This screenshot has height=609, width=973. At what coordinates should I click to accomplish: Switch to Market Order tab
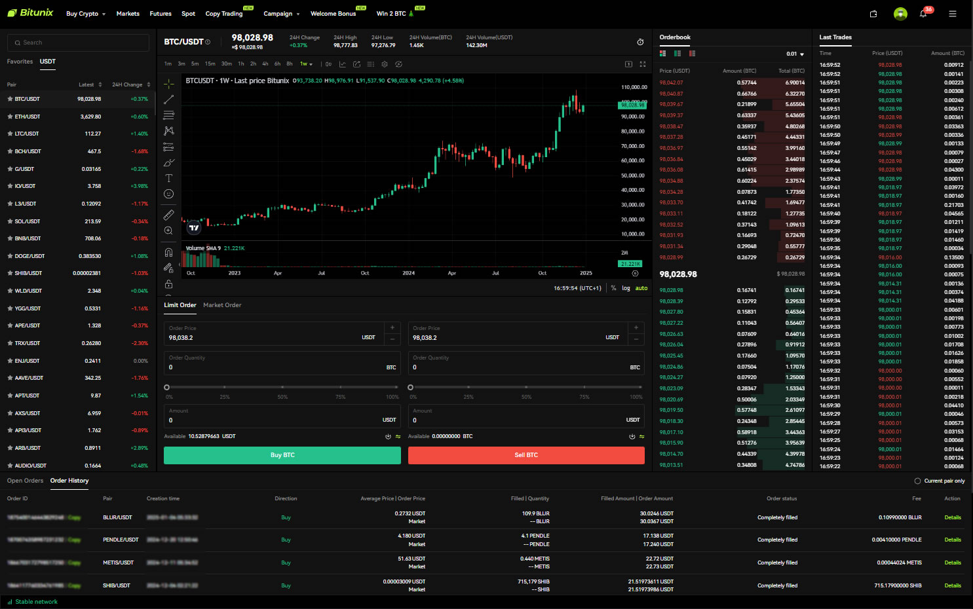click(x=222, y=305)
